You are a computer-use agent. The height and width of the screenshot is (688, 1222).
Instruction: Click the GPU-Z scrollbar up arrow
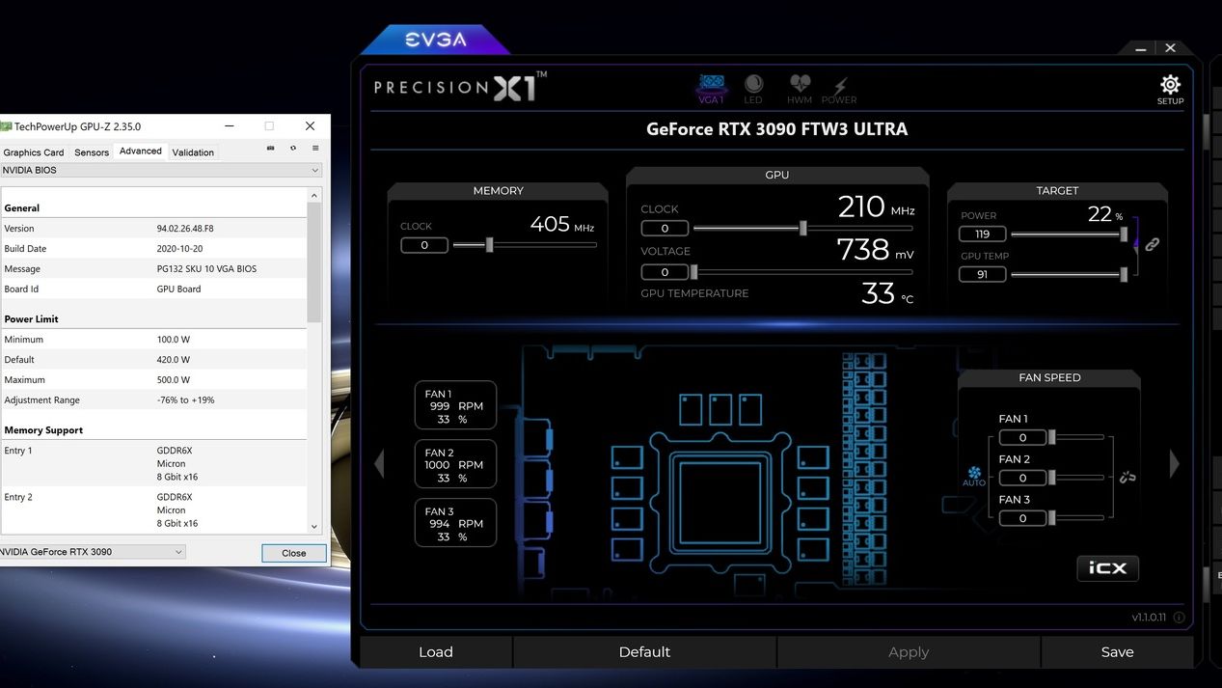[x=313, y=195]
